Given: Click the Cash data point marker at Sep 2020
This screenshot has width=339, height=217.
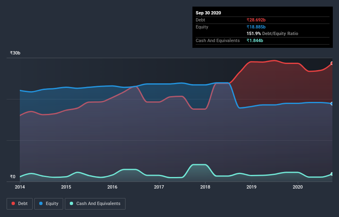Looking at the screenshot, I should tap(332, 174).
